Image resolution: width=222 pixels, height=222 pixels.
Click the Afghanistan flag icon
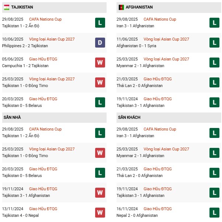click(121, 7)
